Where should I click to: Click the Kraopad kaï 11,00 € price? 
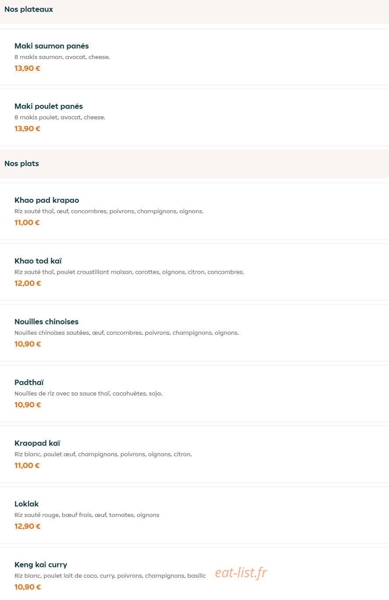click(27, 465)
